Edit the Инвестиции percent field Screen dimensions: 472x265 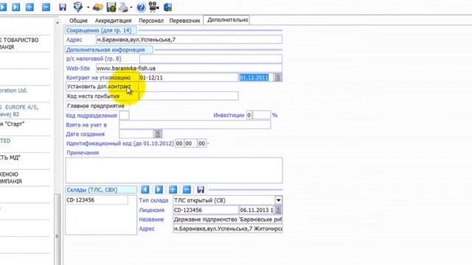258,115
